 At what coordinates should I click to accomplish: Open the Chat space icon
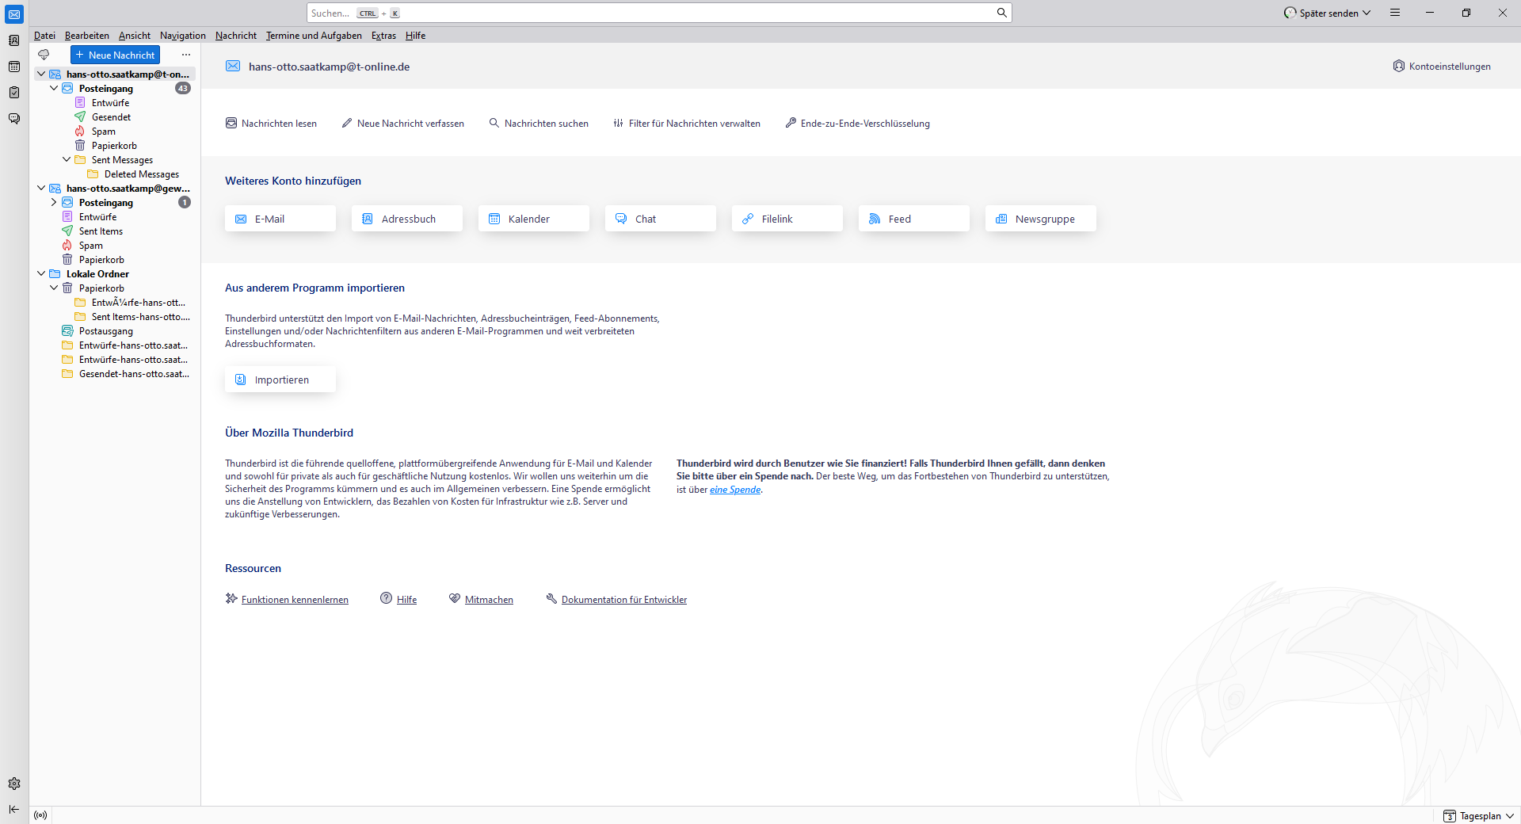pyautogui.click(x=14, y=119)
